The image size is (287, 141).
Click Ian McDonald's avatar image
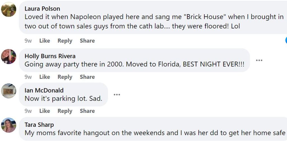[x=9, y=91]
